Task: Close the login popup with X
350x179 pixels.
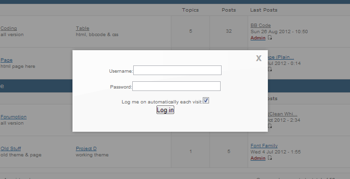Action: pos(258,58)
